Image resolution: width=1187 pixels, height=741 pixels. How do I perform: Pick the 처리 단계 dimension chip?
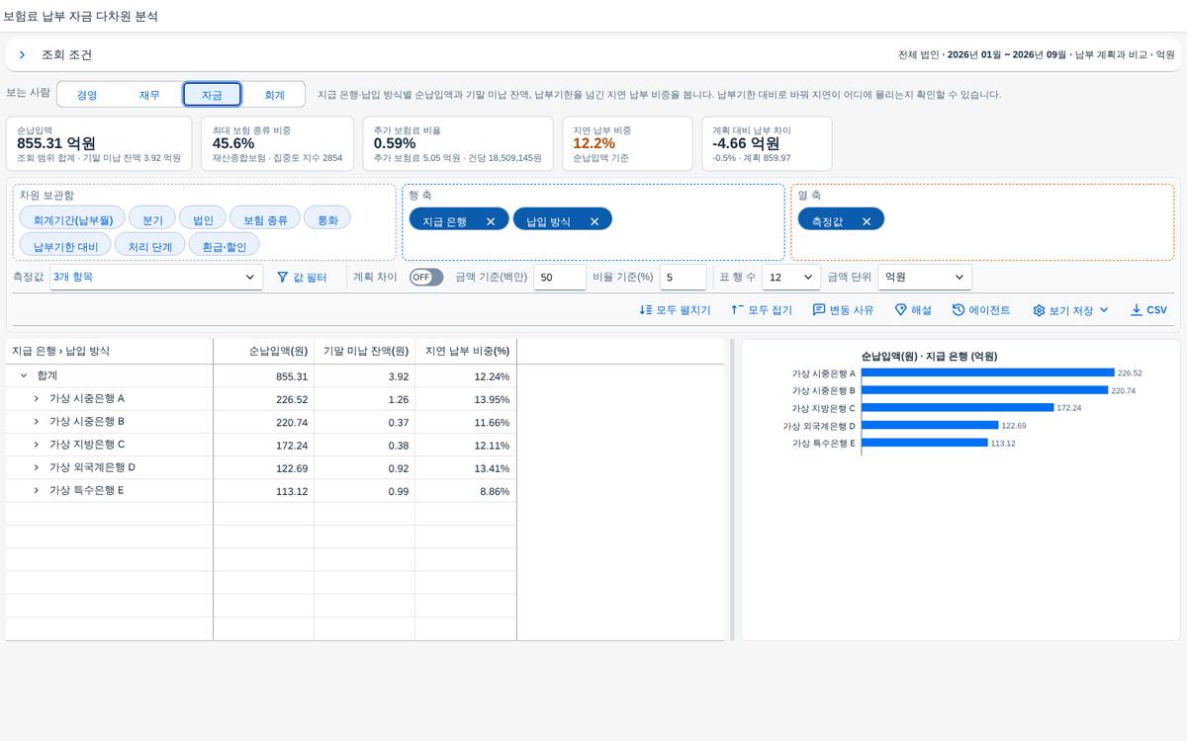coord(150,245)
